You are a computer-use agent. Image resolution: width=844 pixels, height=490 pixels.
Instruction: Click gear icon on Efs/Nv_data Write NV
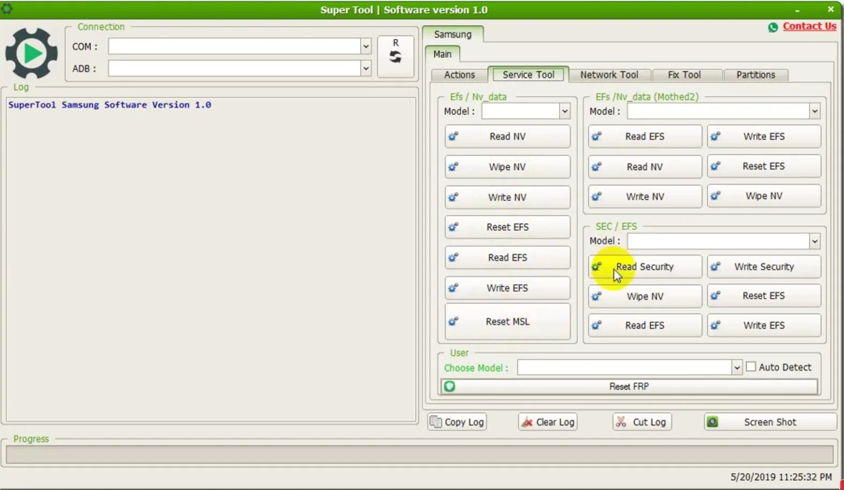[453, 197]
